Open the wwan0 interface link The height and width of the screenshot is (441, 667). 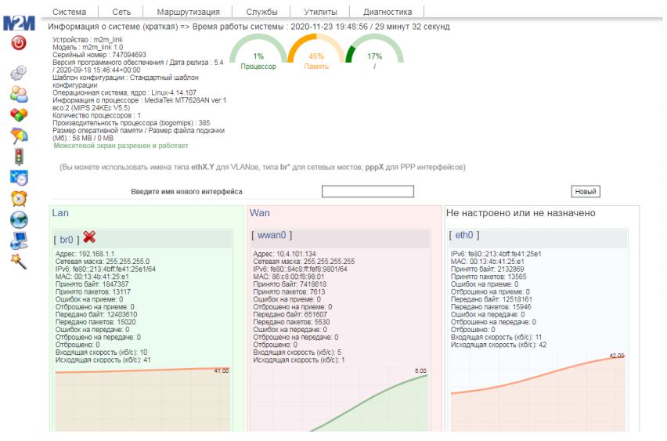coord(272,235)
